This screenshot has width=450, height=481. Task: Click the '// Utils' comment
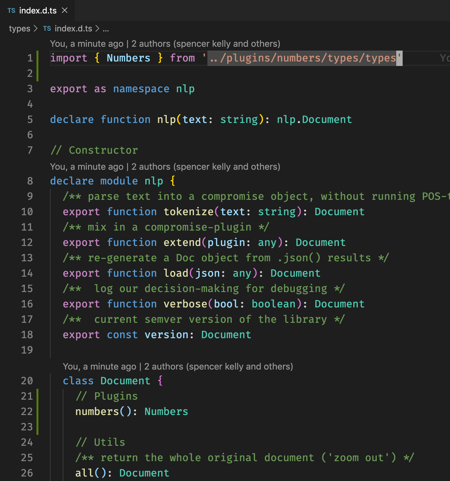click(x=100, y=442)
